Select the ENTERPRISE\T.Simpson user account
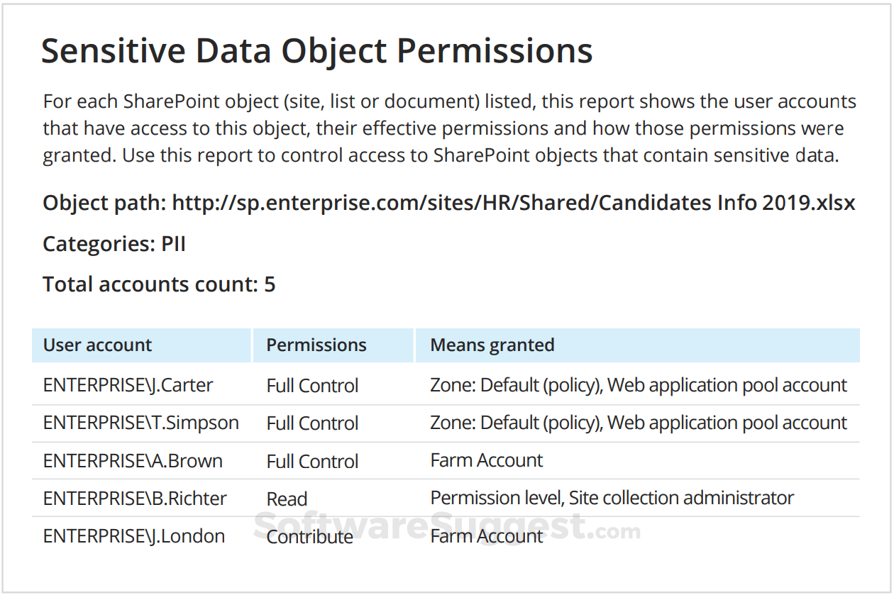This screenshot has width=894, height=595. point(140,423)
